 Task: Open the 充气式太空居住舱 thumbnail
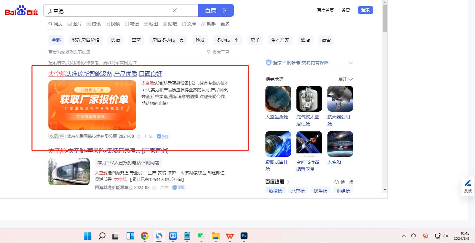point(309,99)
